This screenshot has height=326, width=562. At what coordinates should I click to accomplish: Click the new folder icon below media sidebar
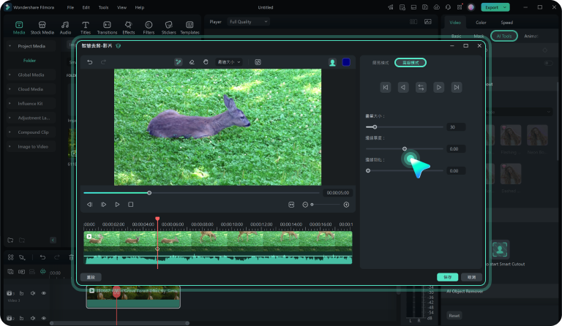tap(10, 240)
